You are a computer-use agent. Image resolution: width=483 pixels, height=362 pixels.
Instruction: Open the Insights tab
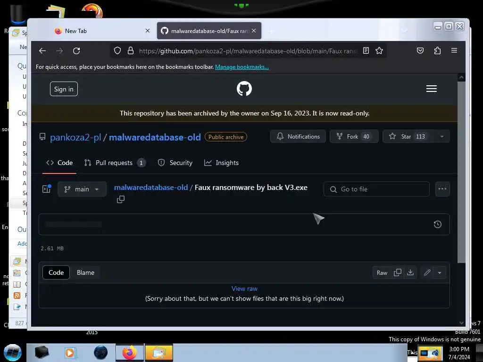pos(222,163)
